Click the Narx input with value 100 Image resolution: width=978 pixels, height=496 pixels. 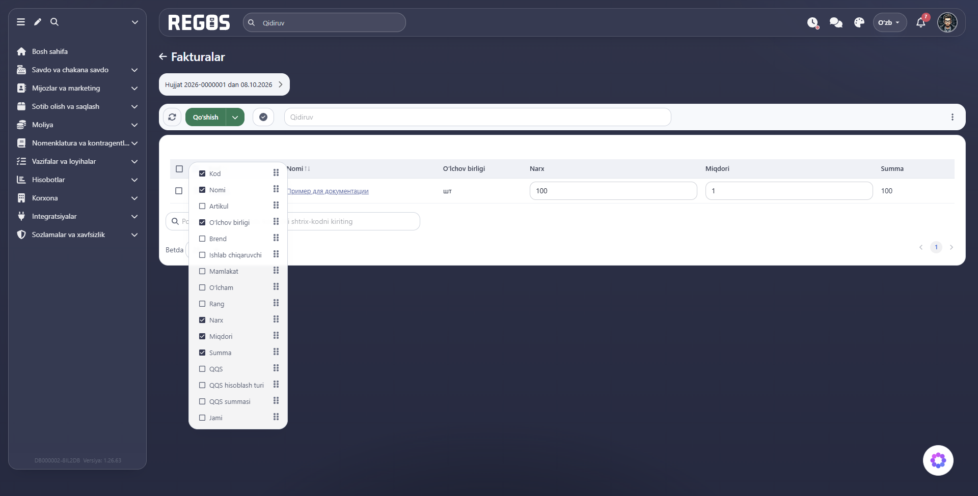pyautogui.click(x=613, y=191)
